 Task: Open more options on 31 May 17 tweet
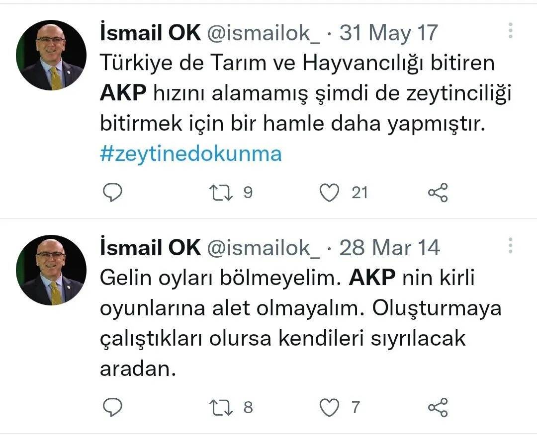[510, 31]
